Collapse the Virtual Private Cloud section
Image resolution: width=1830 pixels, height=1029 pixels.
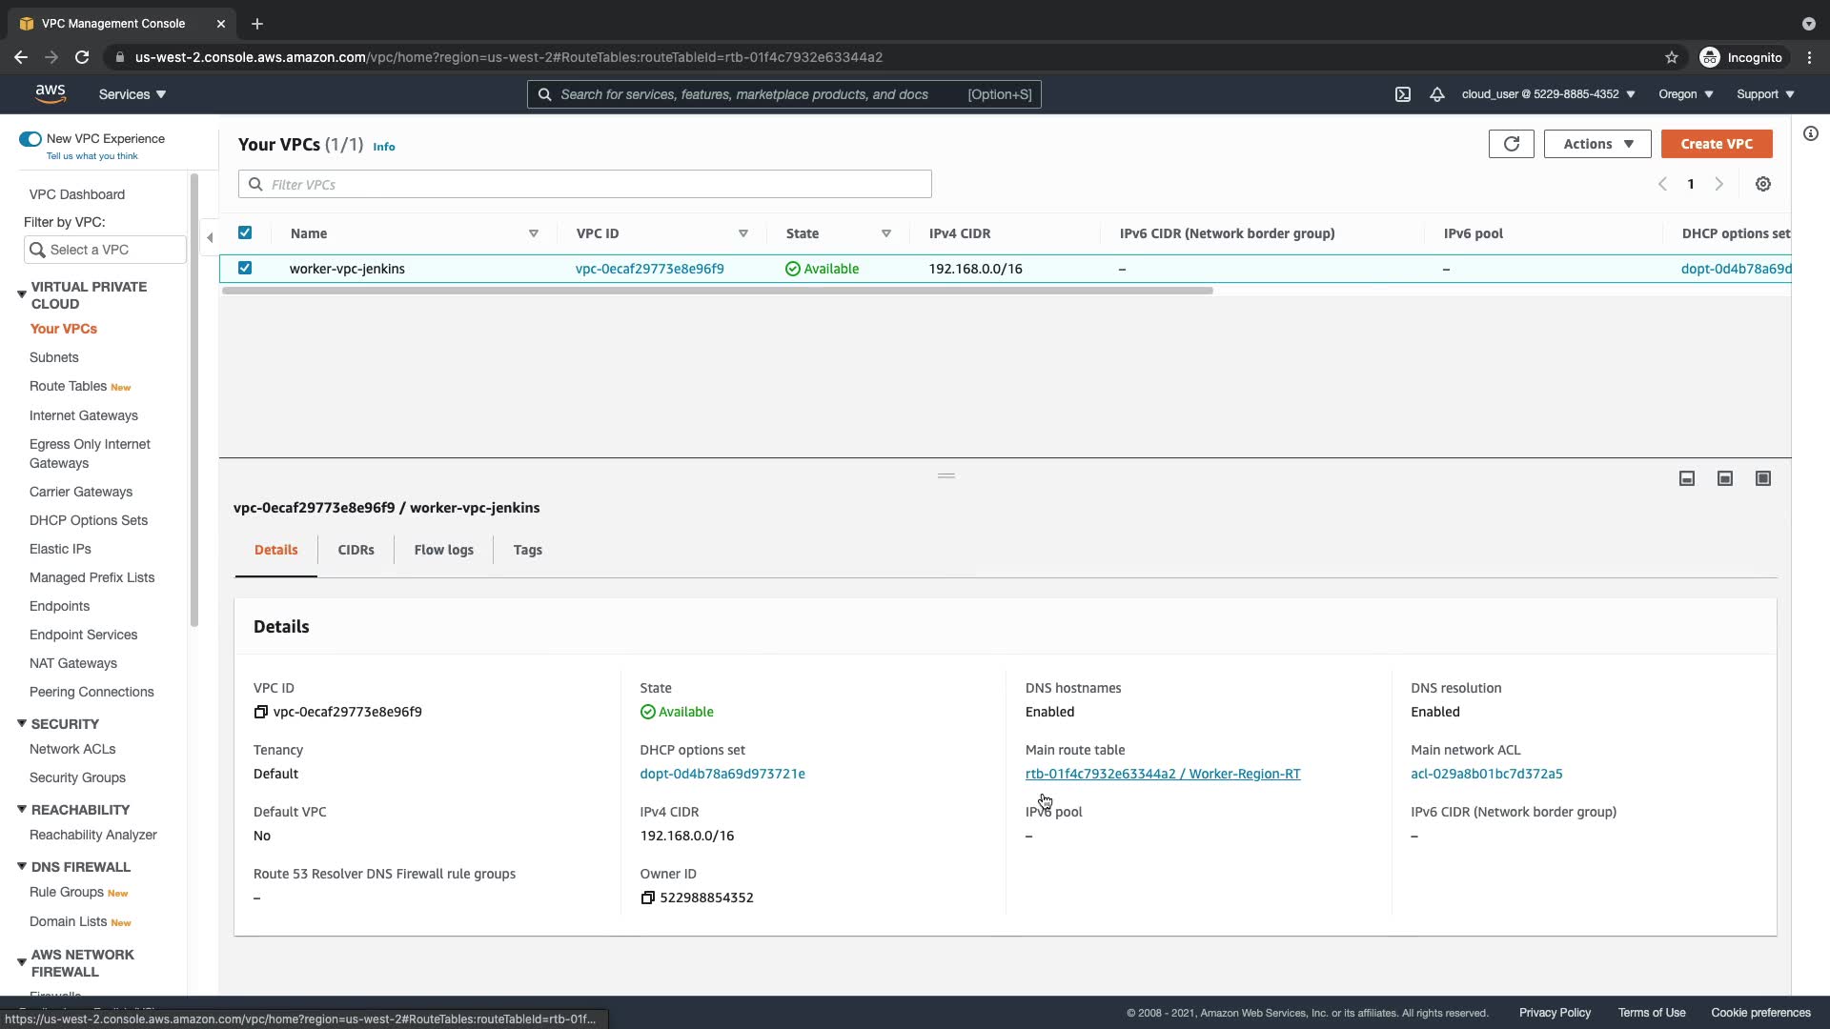pos(22,294)
